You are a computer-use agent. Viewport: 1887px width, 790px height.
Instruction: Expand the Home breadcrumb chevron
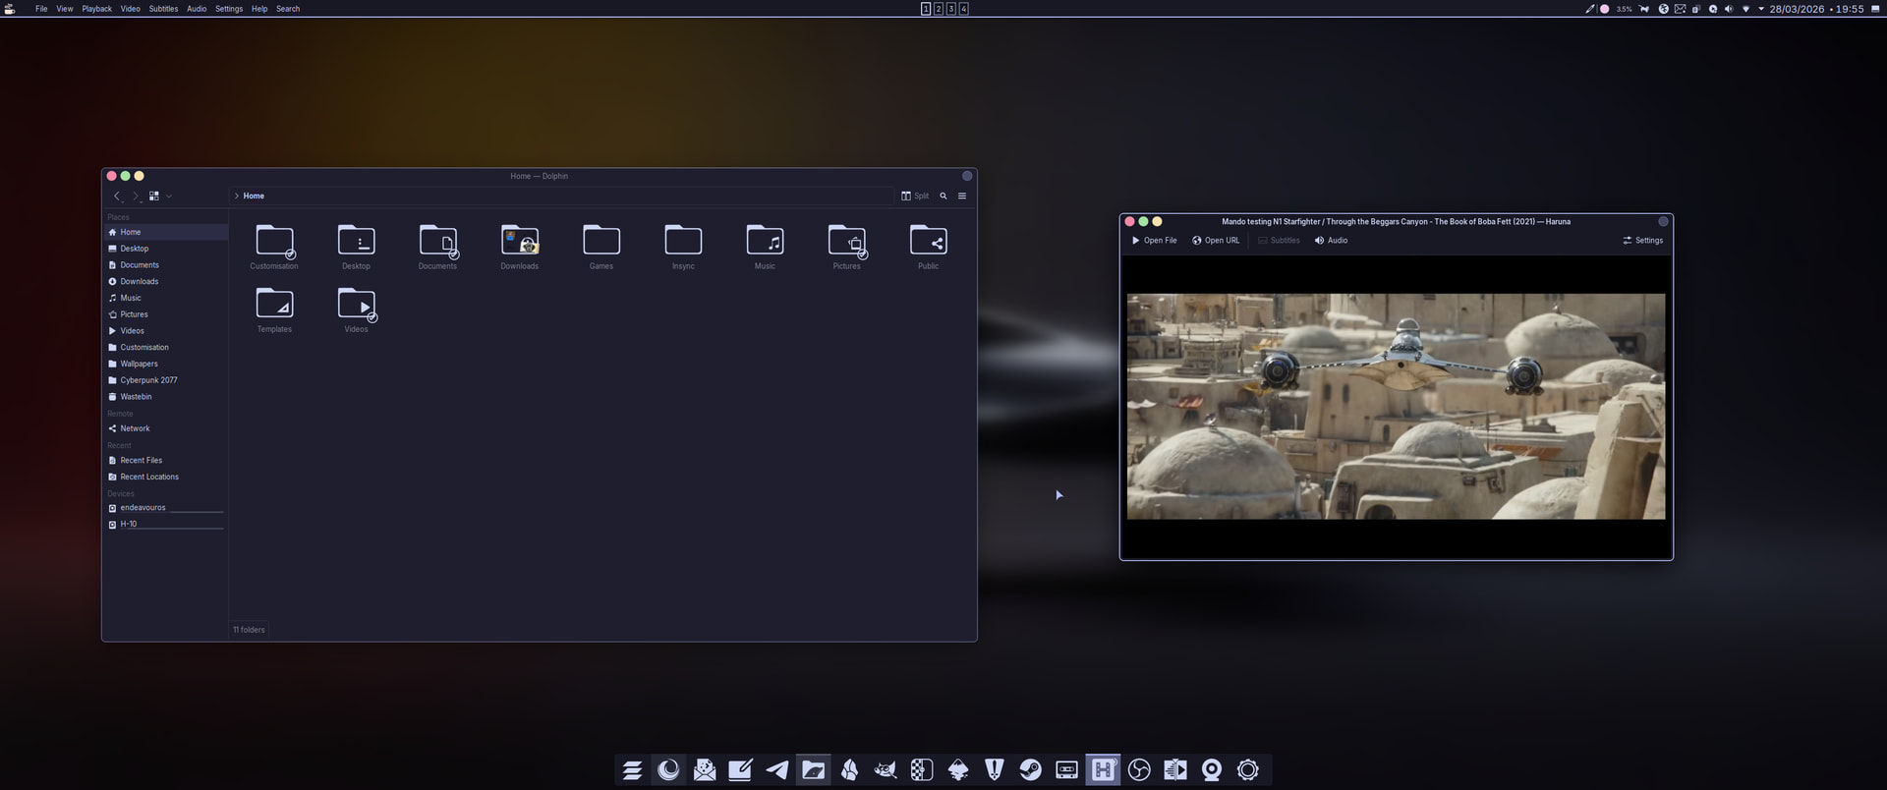237,196
